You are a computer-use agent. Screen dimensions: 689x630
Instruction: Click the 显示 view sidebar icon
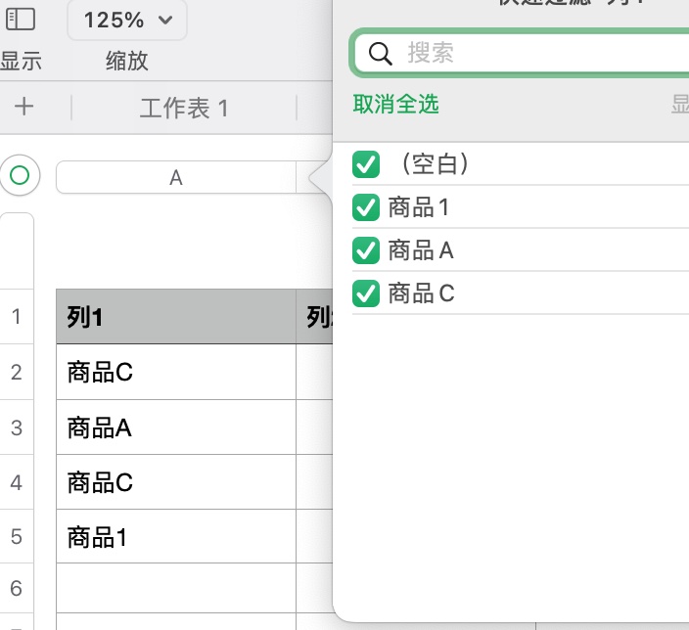(x=21, y=20)
